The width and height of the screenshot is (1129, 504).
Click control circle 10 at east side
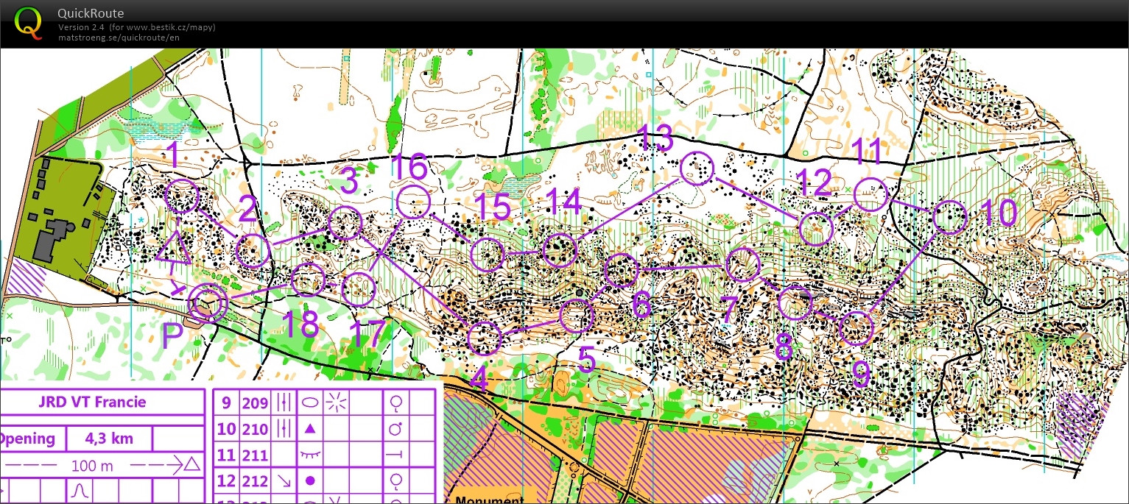tap(949, 218)
